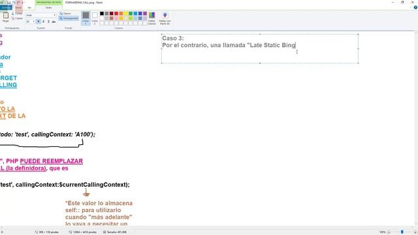The height and width of the screenshot is (235, 418).
Task: Click the Redo arrow in the title bar
Action: (x=18, y=3)
